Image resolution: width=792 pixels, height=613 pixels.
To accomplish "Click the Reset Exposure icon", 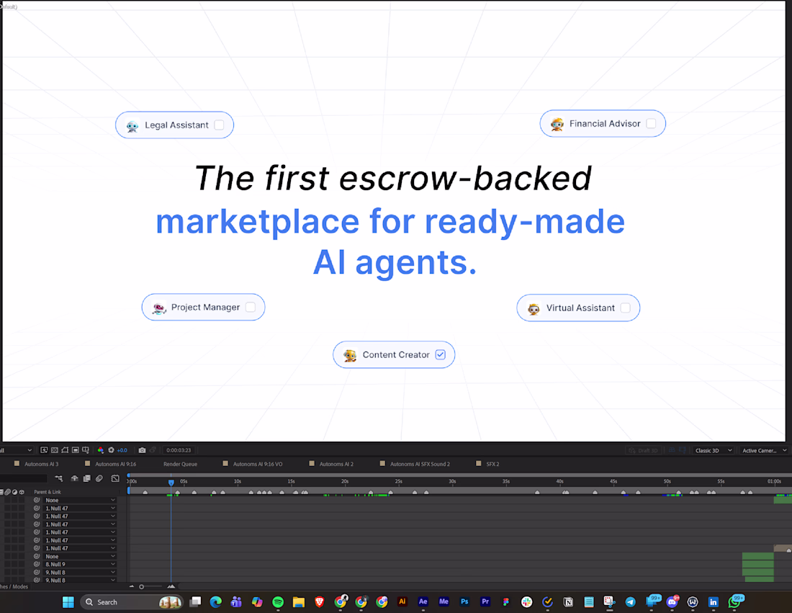I will point(111,449).
